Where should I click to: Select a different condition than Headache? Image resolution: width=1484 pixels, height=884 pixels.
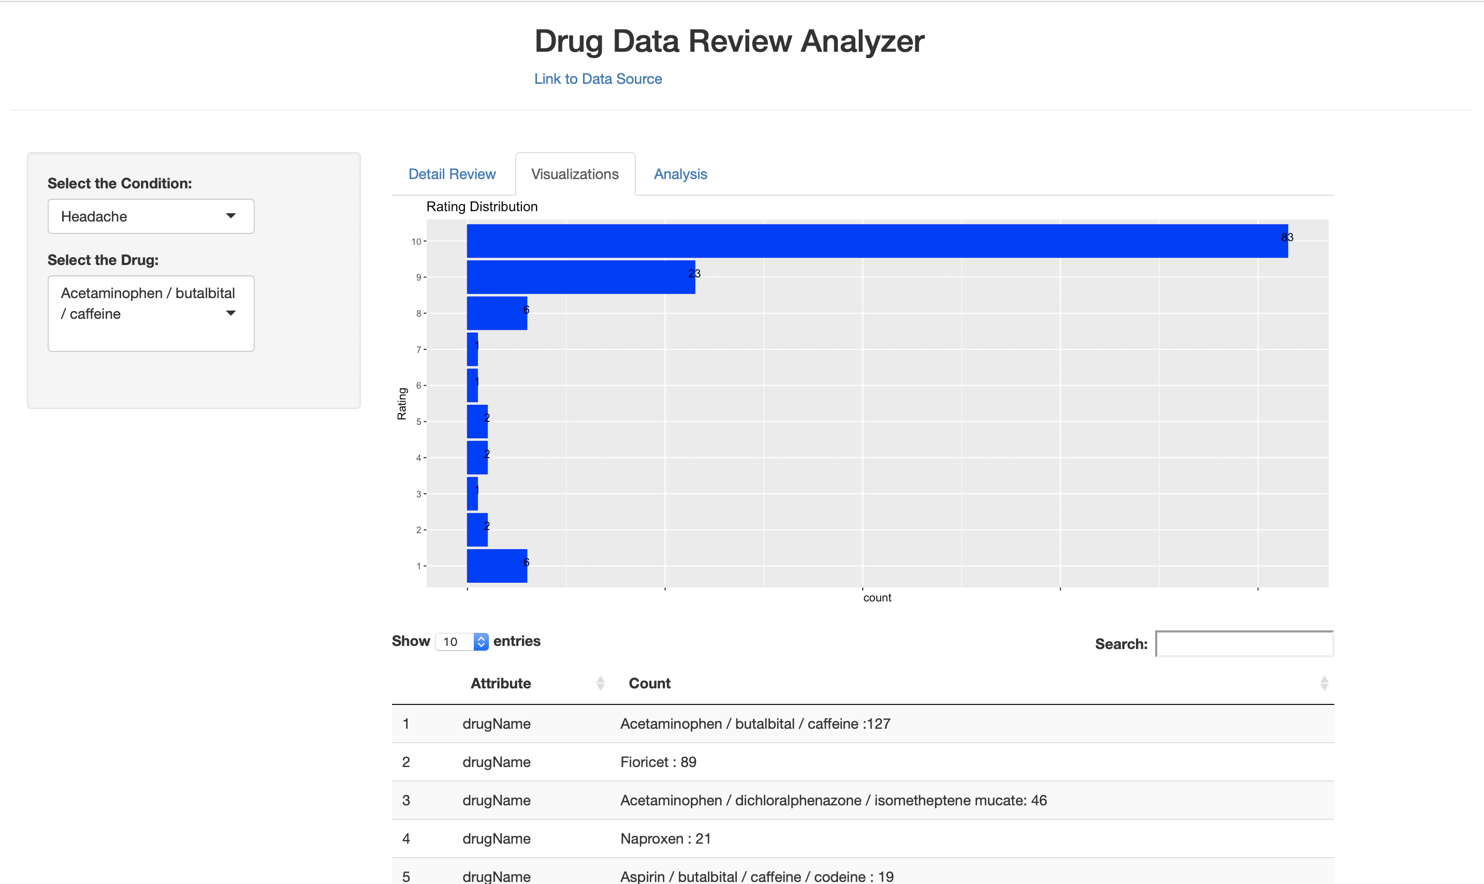150,216
